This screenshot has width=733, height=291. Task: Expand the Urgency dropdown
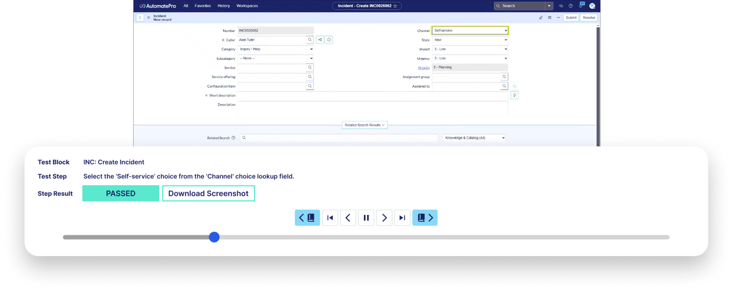(470, 58)
